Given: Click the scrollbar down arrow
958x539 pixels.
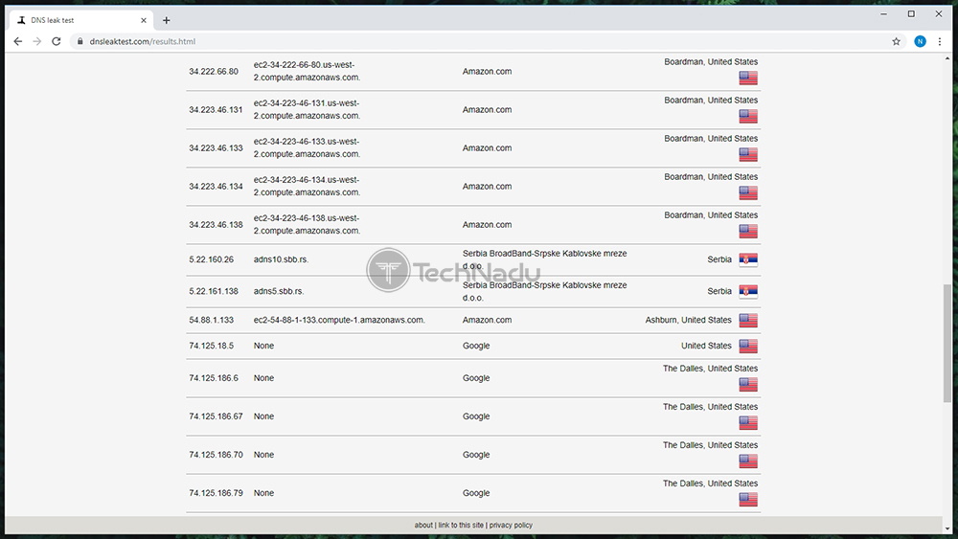Looking at the screenshot, I should pyautogui.click(x=947, y=528).
